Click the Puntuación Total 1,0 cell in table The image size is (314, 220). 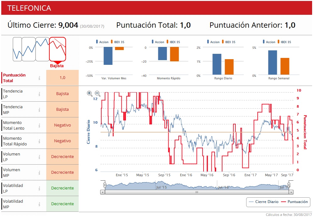(63, 78)
